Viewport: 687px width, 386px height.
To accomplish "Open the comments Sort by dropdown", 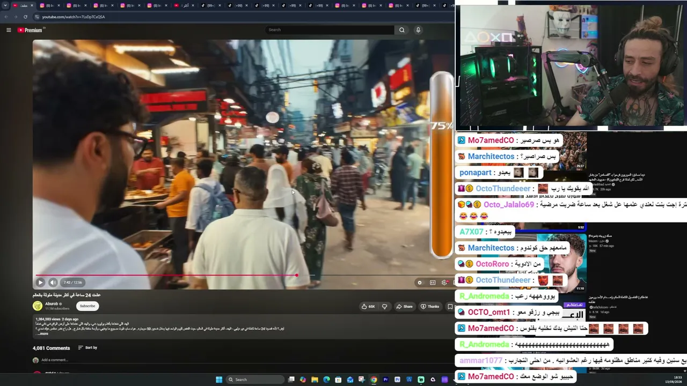I will point(87,348).
